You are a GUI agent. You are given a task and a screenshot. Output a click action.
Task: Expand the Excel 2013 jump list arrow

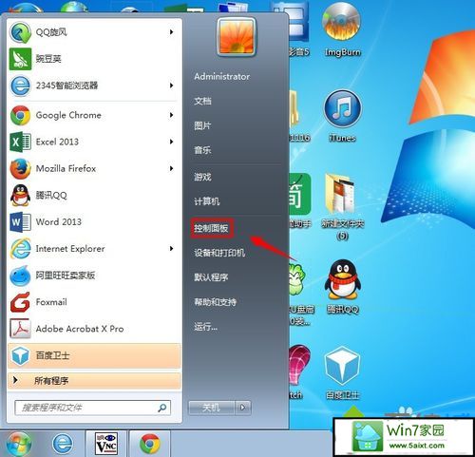tap(171, 142)
